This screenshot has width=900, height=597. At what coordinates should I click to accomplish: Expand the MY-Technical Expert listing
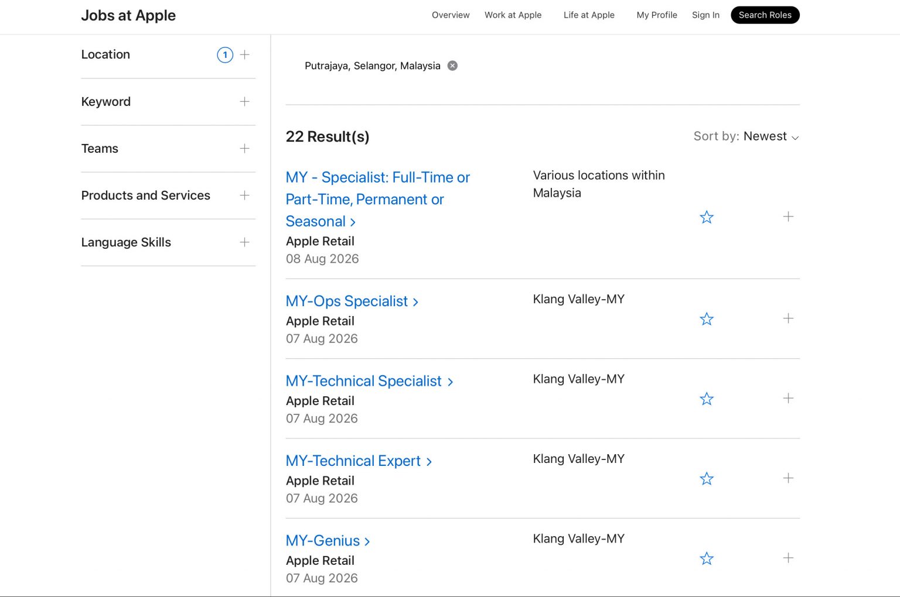788,478
